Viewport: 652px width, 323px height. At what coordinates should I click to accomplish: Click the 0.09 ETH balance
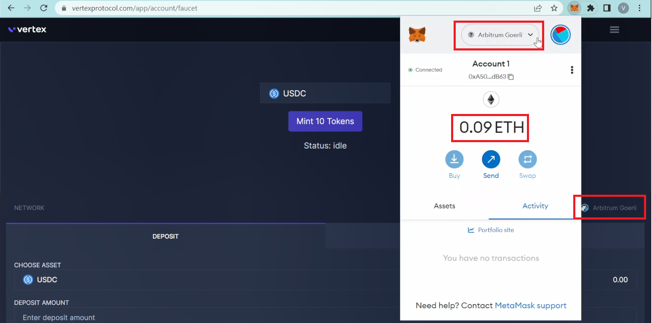tap(491, 127)
